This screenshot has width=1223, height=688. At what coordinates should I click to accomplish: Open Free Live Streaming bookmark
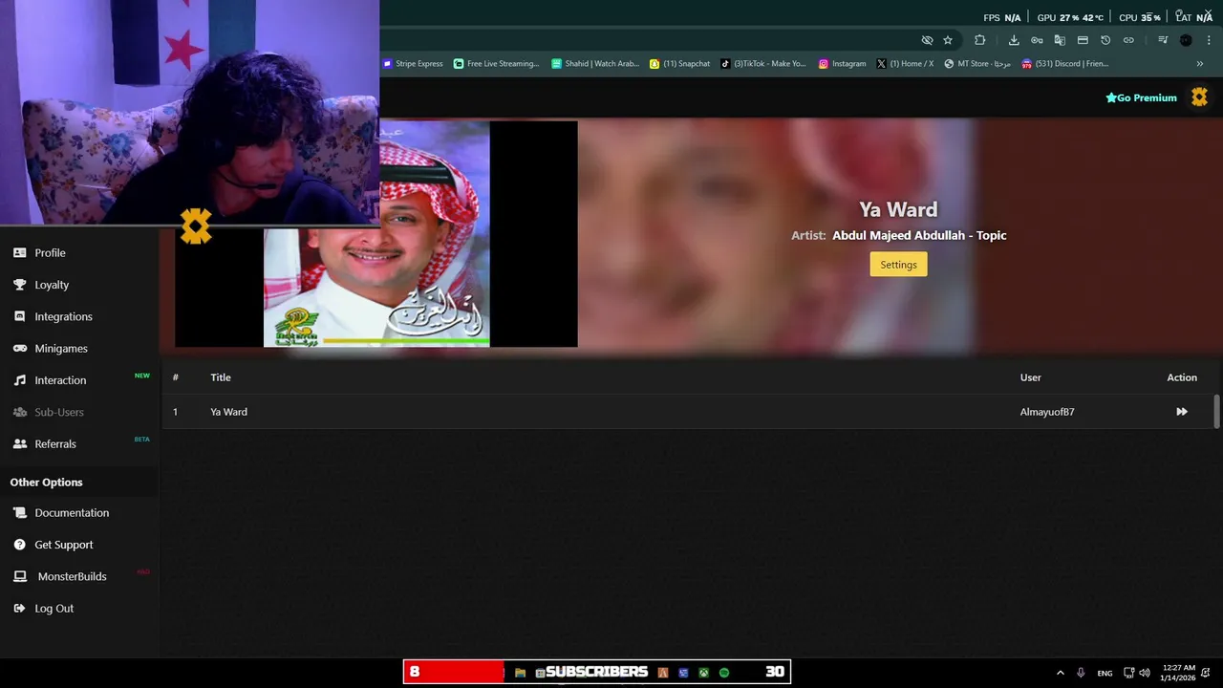point(497,64)
